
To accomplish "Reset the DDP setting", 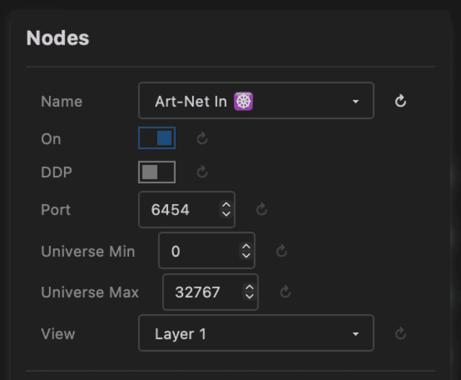I will pyautogui.click(x=202, y=172).
